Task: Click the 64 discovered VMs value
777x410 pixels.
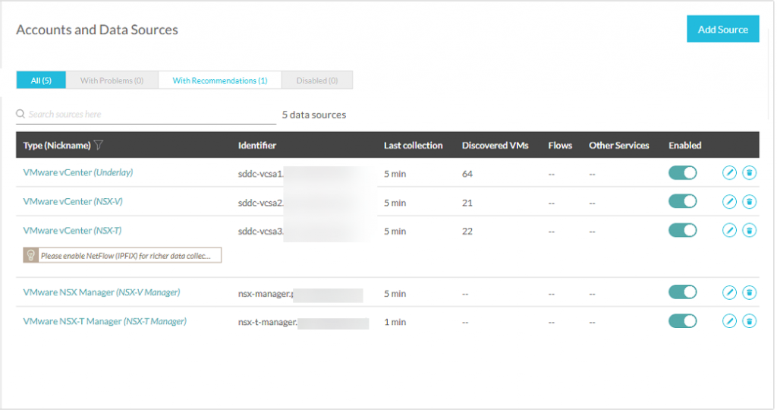Action: tap(467, 174)
